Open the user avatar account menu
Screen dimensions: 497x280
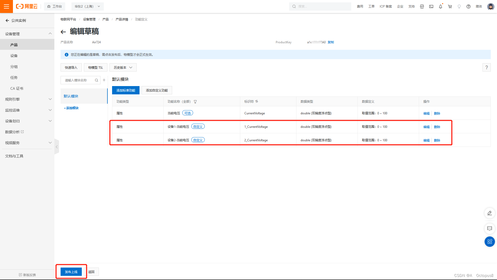pyautogui.click(x=491, y=6)
